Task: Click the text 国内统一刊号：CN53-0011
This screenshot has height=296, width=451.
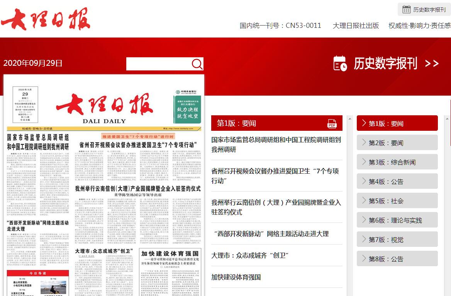Action: pos(280,26)
